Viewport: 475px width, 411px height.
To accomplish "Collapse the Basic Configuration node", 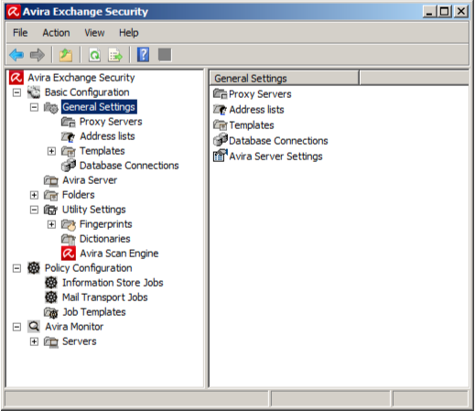I will [x=16, y=92].
